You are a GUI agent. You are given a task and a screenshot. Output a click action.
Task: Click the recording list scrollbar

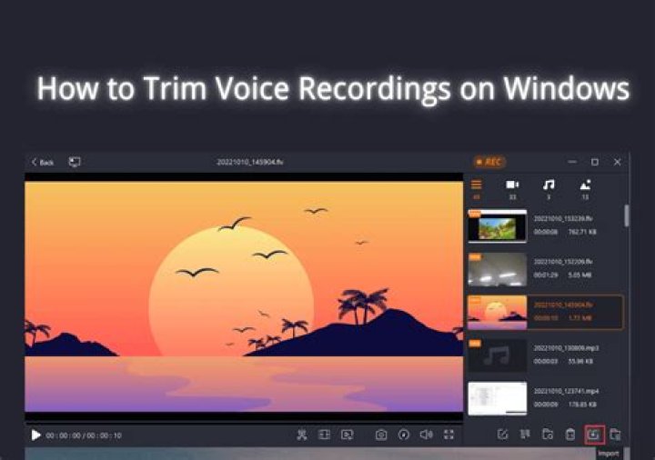tap(627, 215)
